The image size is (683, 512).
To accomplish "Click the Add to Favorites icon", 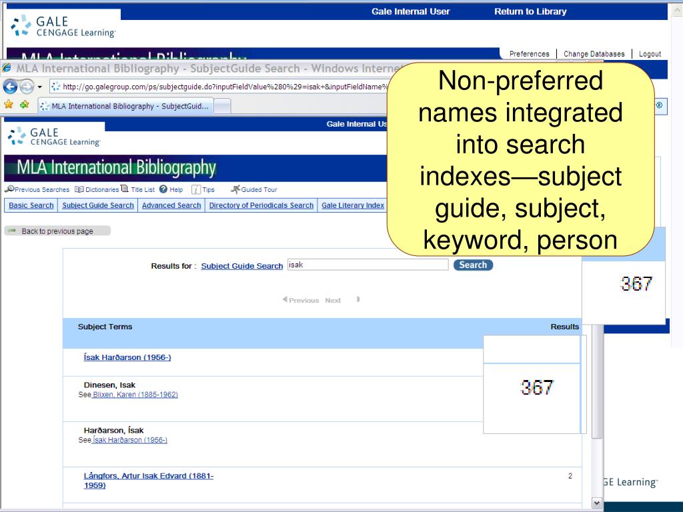I will (24, 105).
